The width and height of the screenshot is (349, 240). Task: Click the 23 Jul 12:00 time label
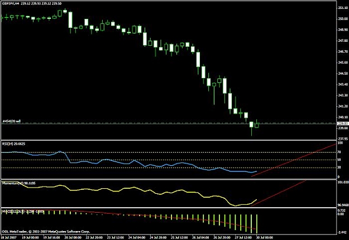pos(116,237)
